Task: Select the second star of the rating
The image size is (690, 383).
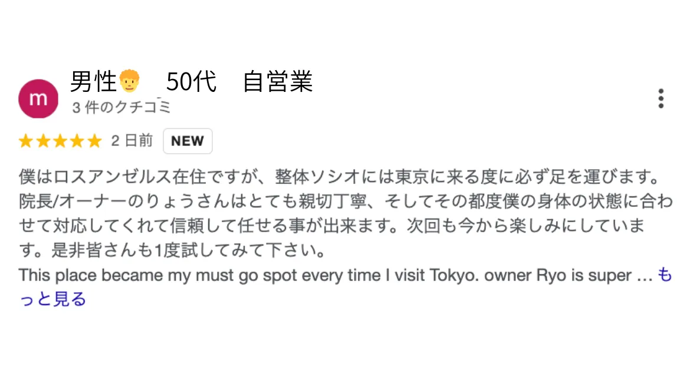Action: [43, 140]
